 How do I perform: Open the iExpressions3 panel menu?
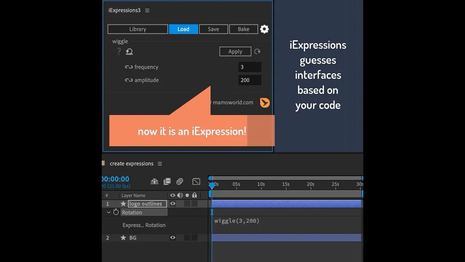point(147,11)
